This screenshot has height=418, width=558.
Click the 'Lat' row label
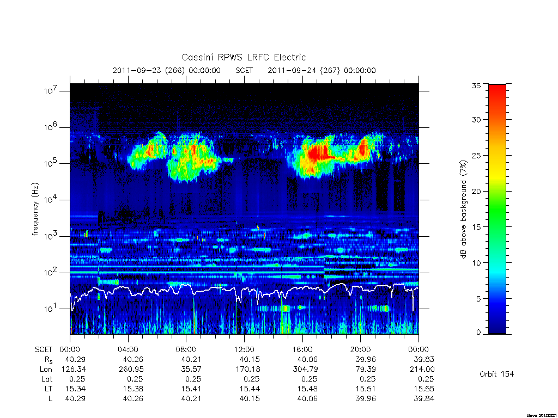[x=46, y=379]
